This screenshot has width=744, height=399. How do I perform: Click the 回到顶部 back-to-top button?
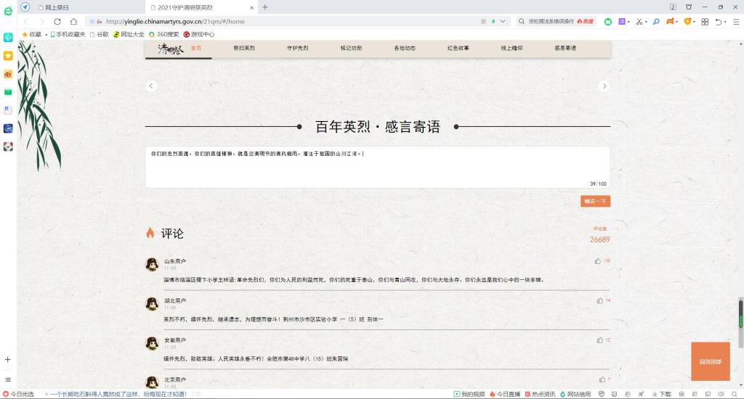coord(710,361)
